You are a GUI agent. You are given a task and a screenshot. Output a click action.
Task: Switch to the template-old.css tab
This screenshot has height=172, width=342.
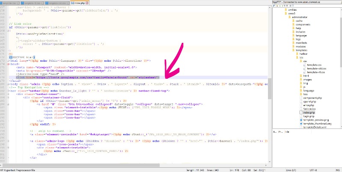point(57,3)
